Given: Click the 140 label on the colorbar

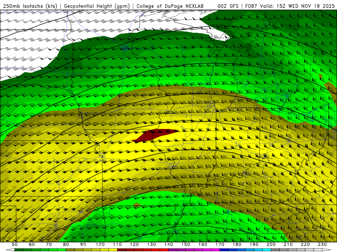Looking at the screenshot, I should click(169, 244).
